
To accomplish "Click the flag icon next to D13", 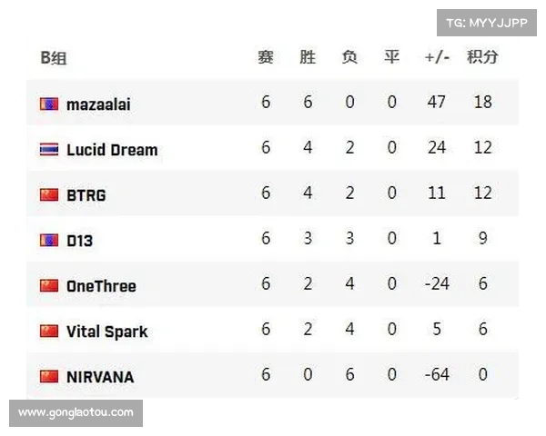I will click(x=49, y=241).
